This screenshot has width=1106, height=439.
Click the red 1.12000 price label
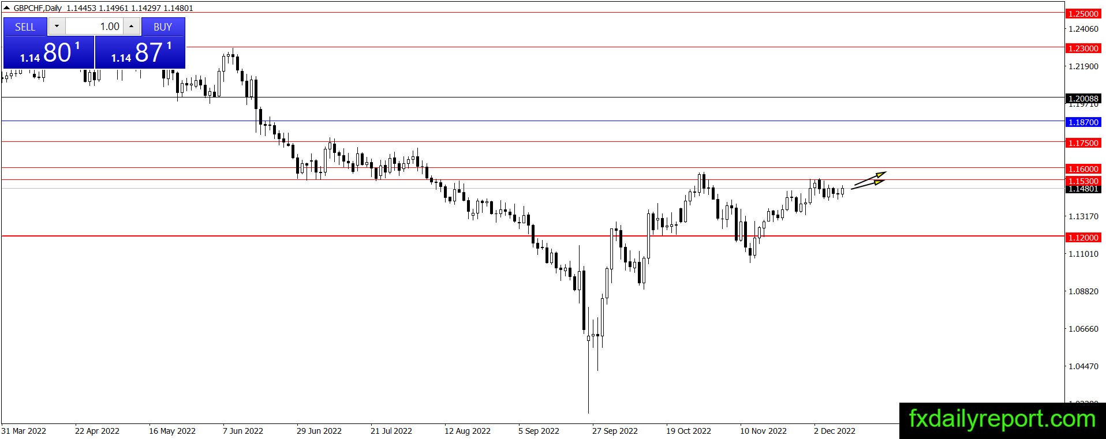click(x=1083, y=238)
